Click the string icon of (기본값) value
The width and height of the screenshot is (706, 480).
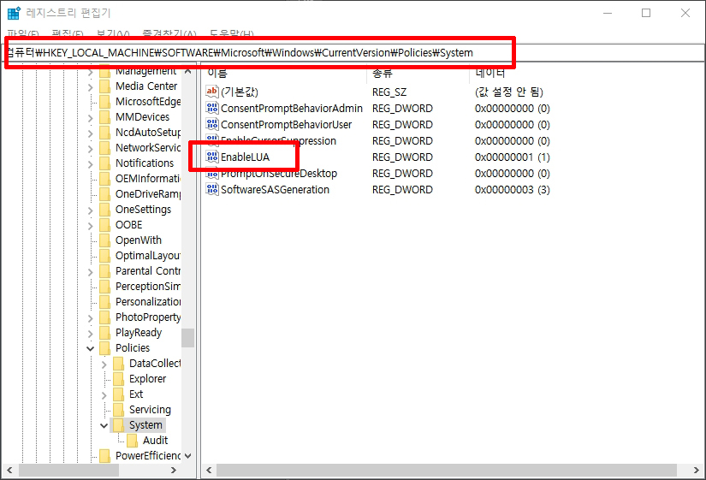point(211,92)
